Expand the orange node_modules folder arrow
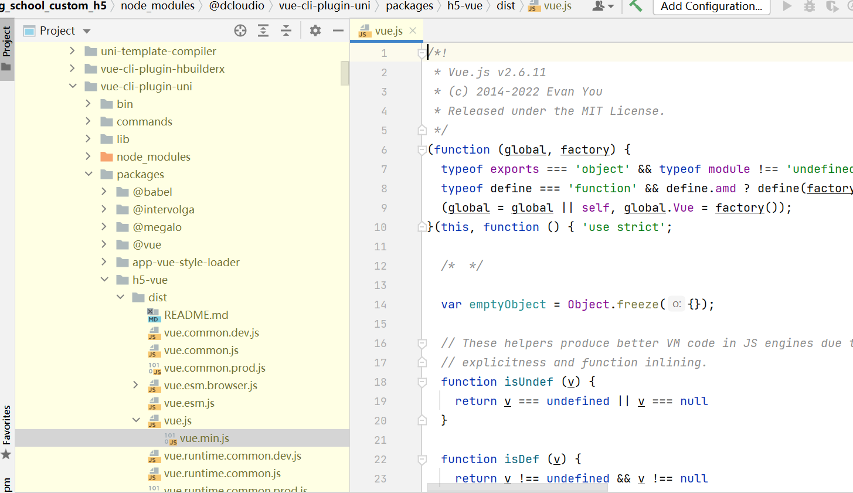 88,157
